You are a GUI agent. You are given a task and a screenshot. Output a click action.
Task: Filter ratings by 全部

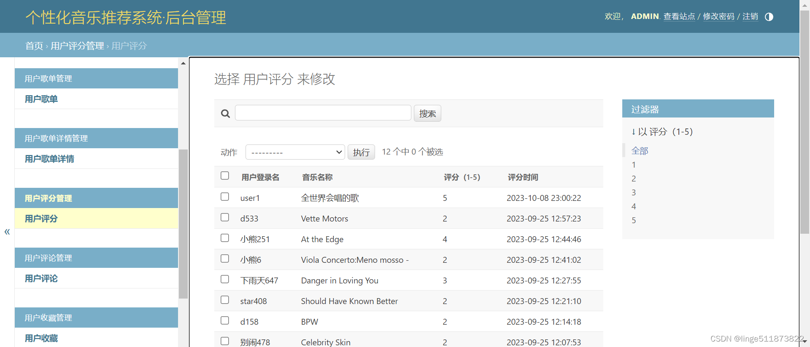click(x=640, y=151)
